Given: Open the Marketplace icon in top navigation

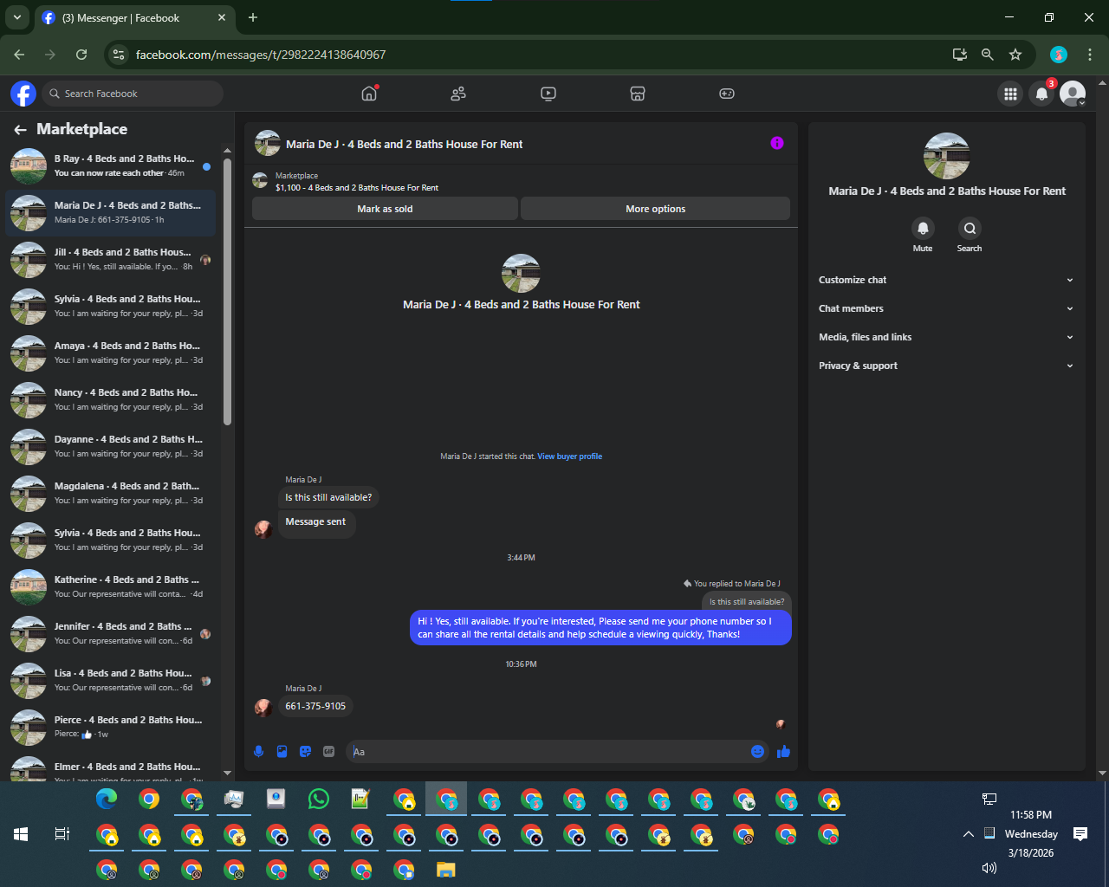Looking at the screenshot, I should pyautogui.click(x=638, y=94).
